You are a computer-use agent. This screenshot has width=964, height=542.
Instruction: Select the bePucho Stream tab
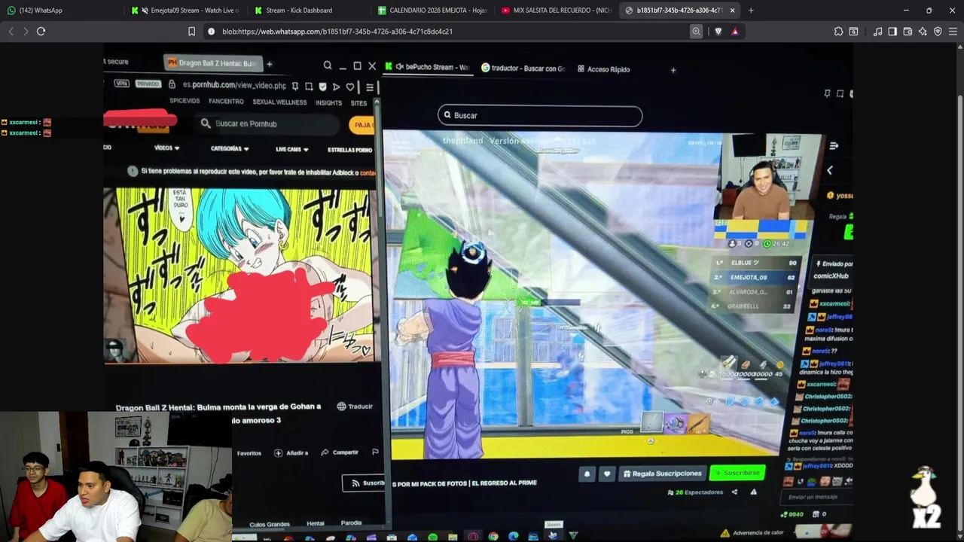tap(428, 67)
